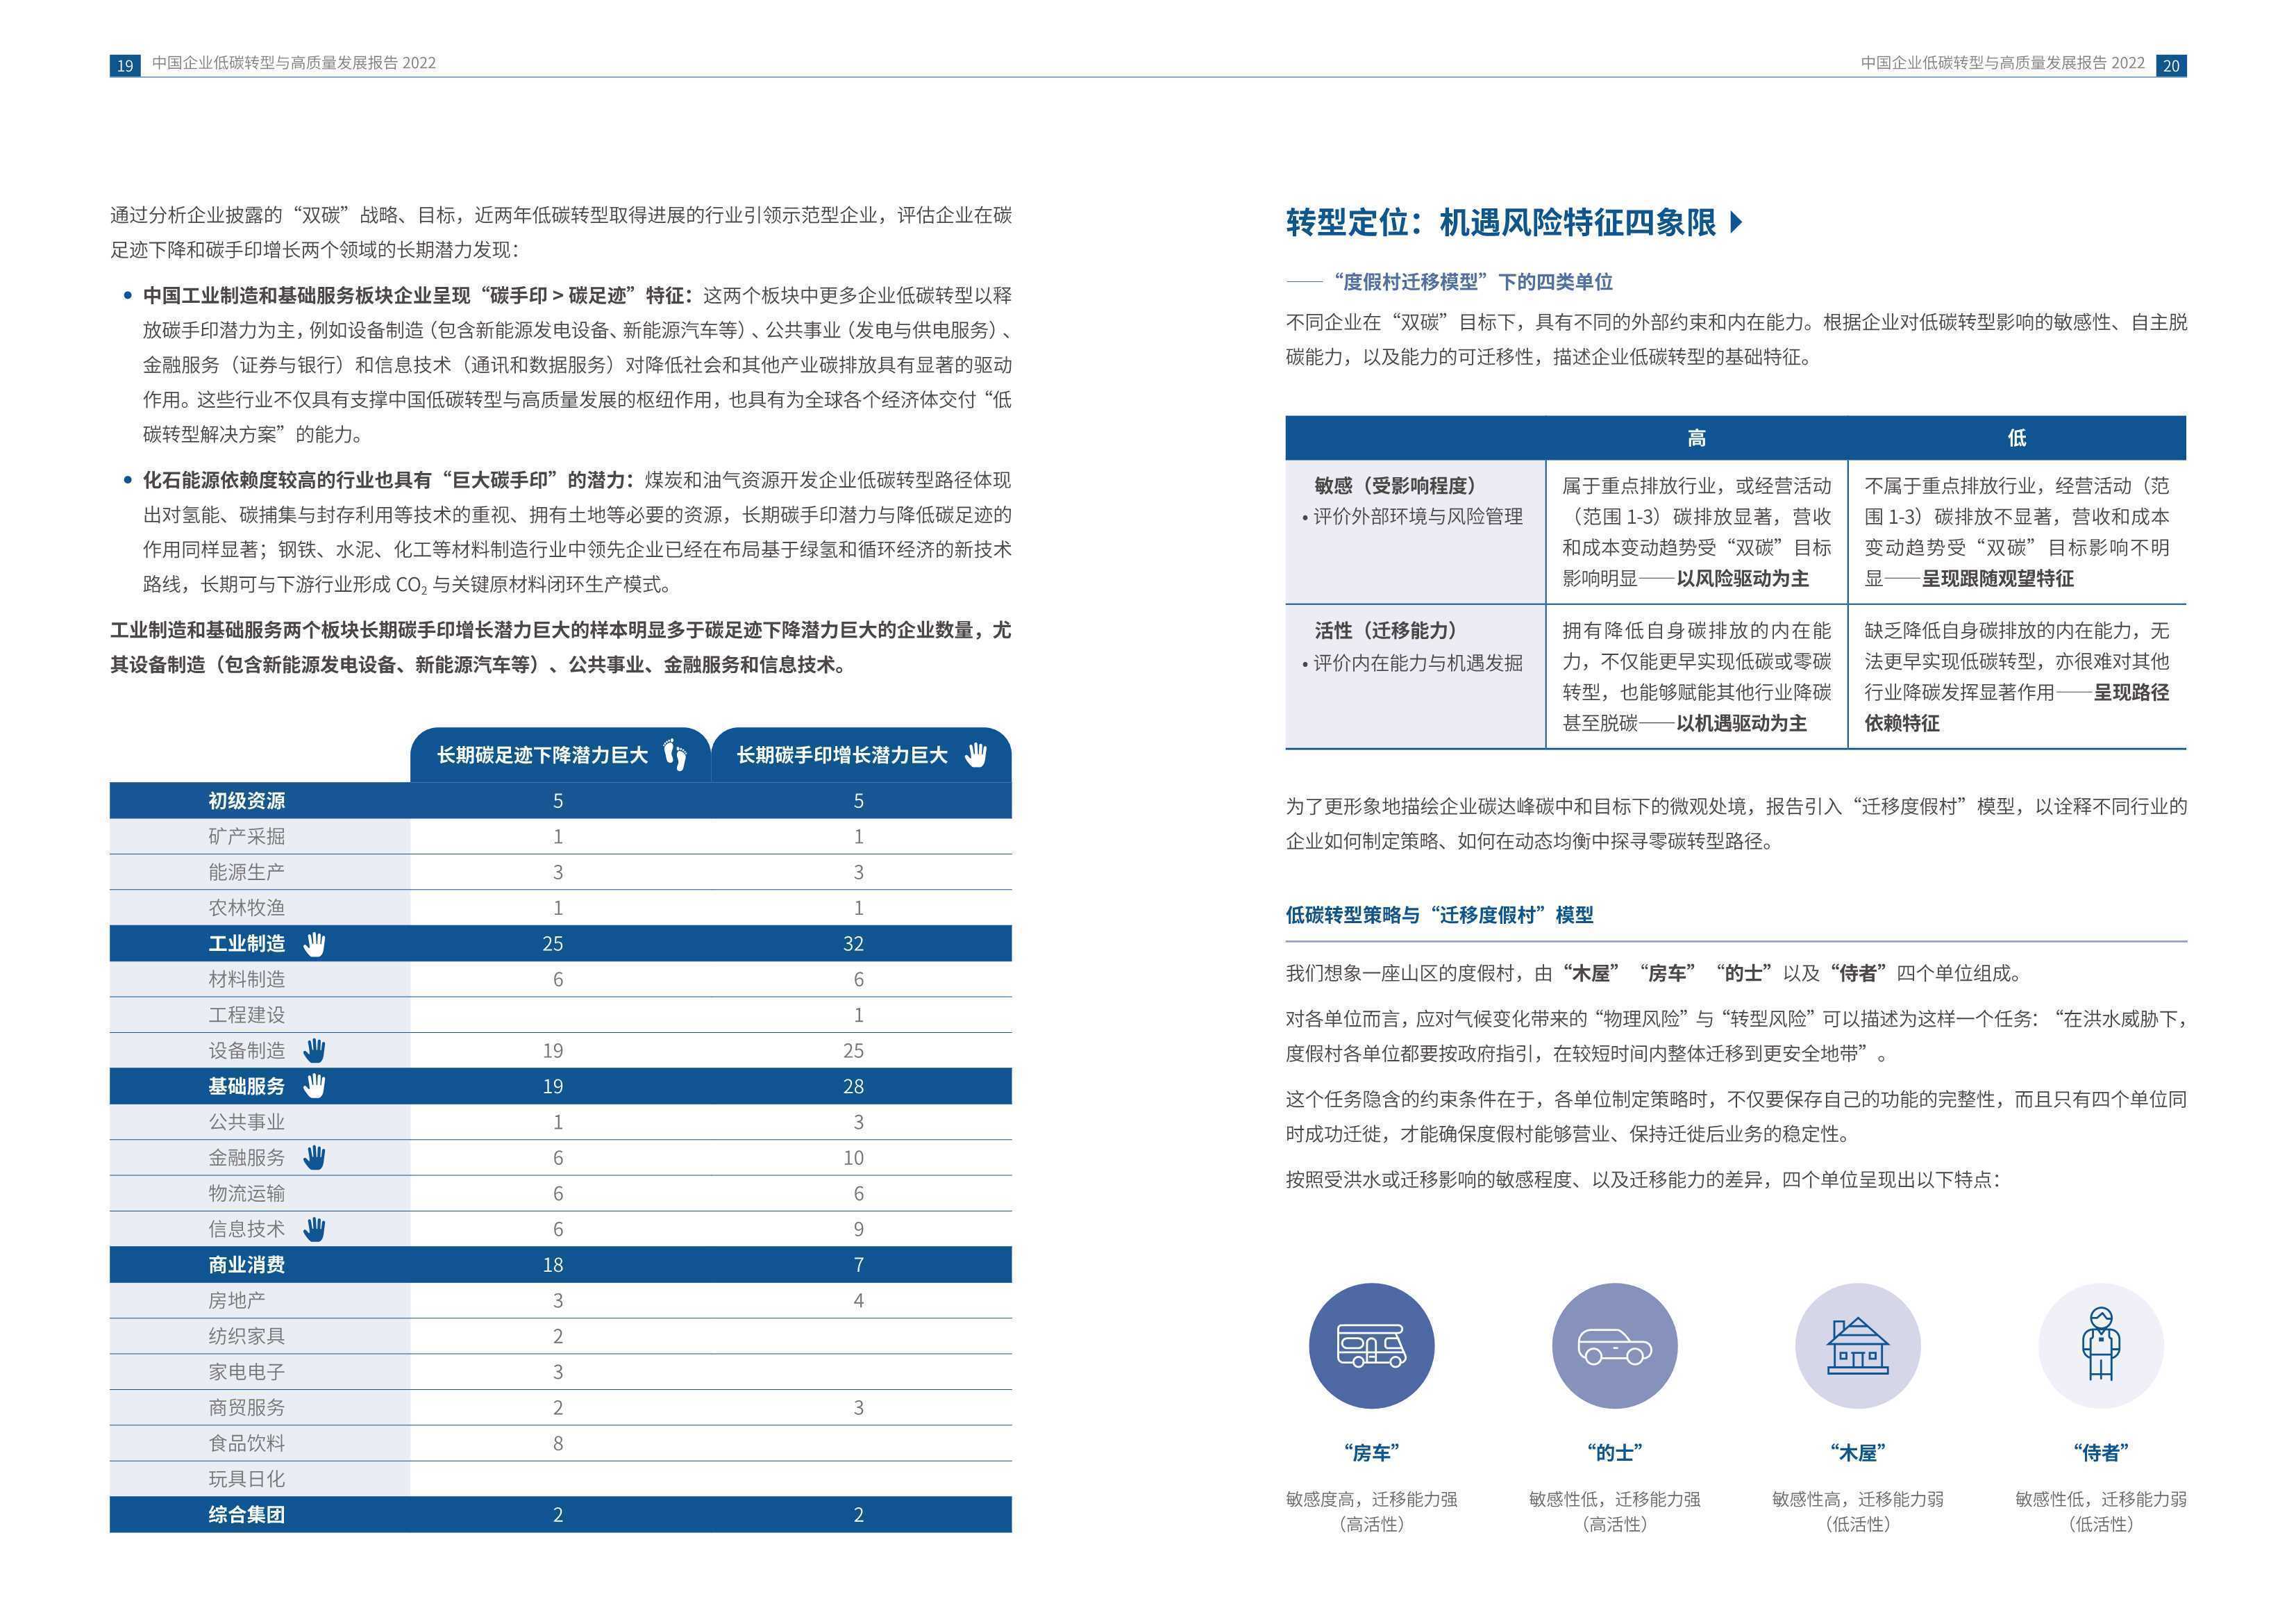This screenshot has height=1624, width=2296.
Task: Click the bold text 以机遇驱动为主
Action: 1741,722
